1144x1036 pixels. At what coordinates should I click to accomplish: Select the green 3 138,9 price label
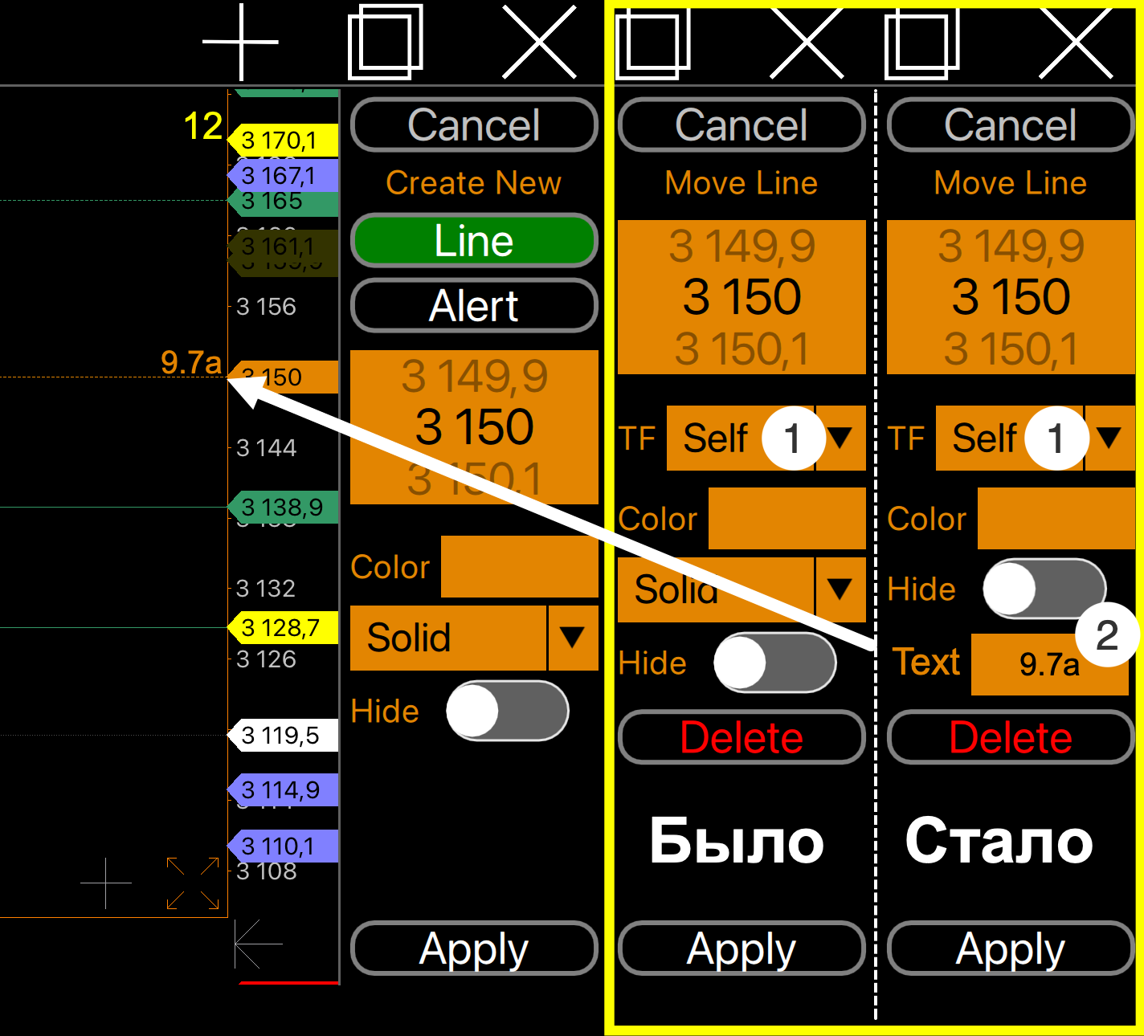click(284, 507)
